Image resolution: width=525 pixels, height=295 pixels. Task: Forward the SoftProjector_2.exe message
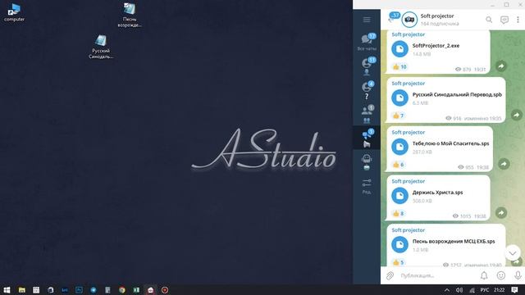click(x=501, y=66)
